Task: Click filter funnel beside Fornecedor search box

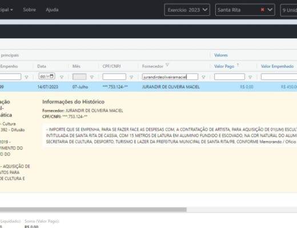Action: click(x=203, y=77)
